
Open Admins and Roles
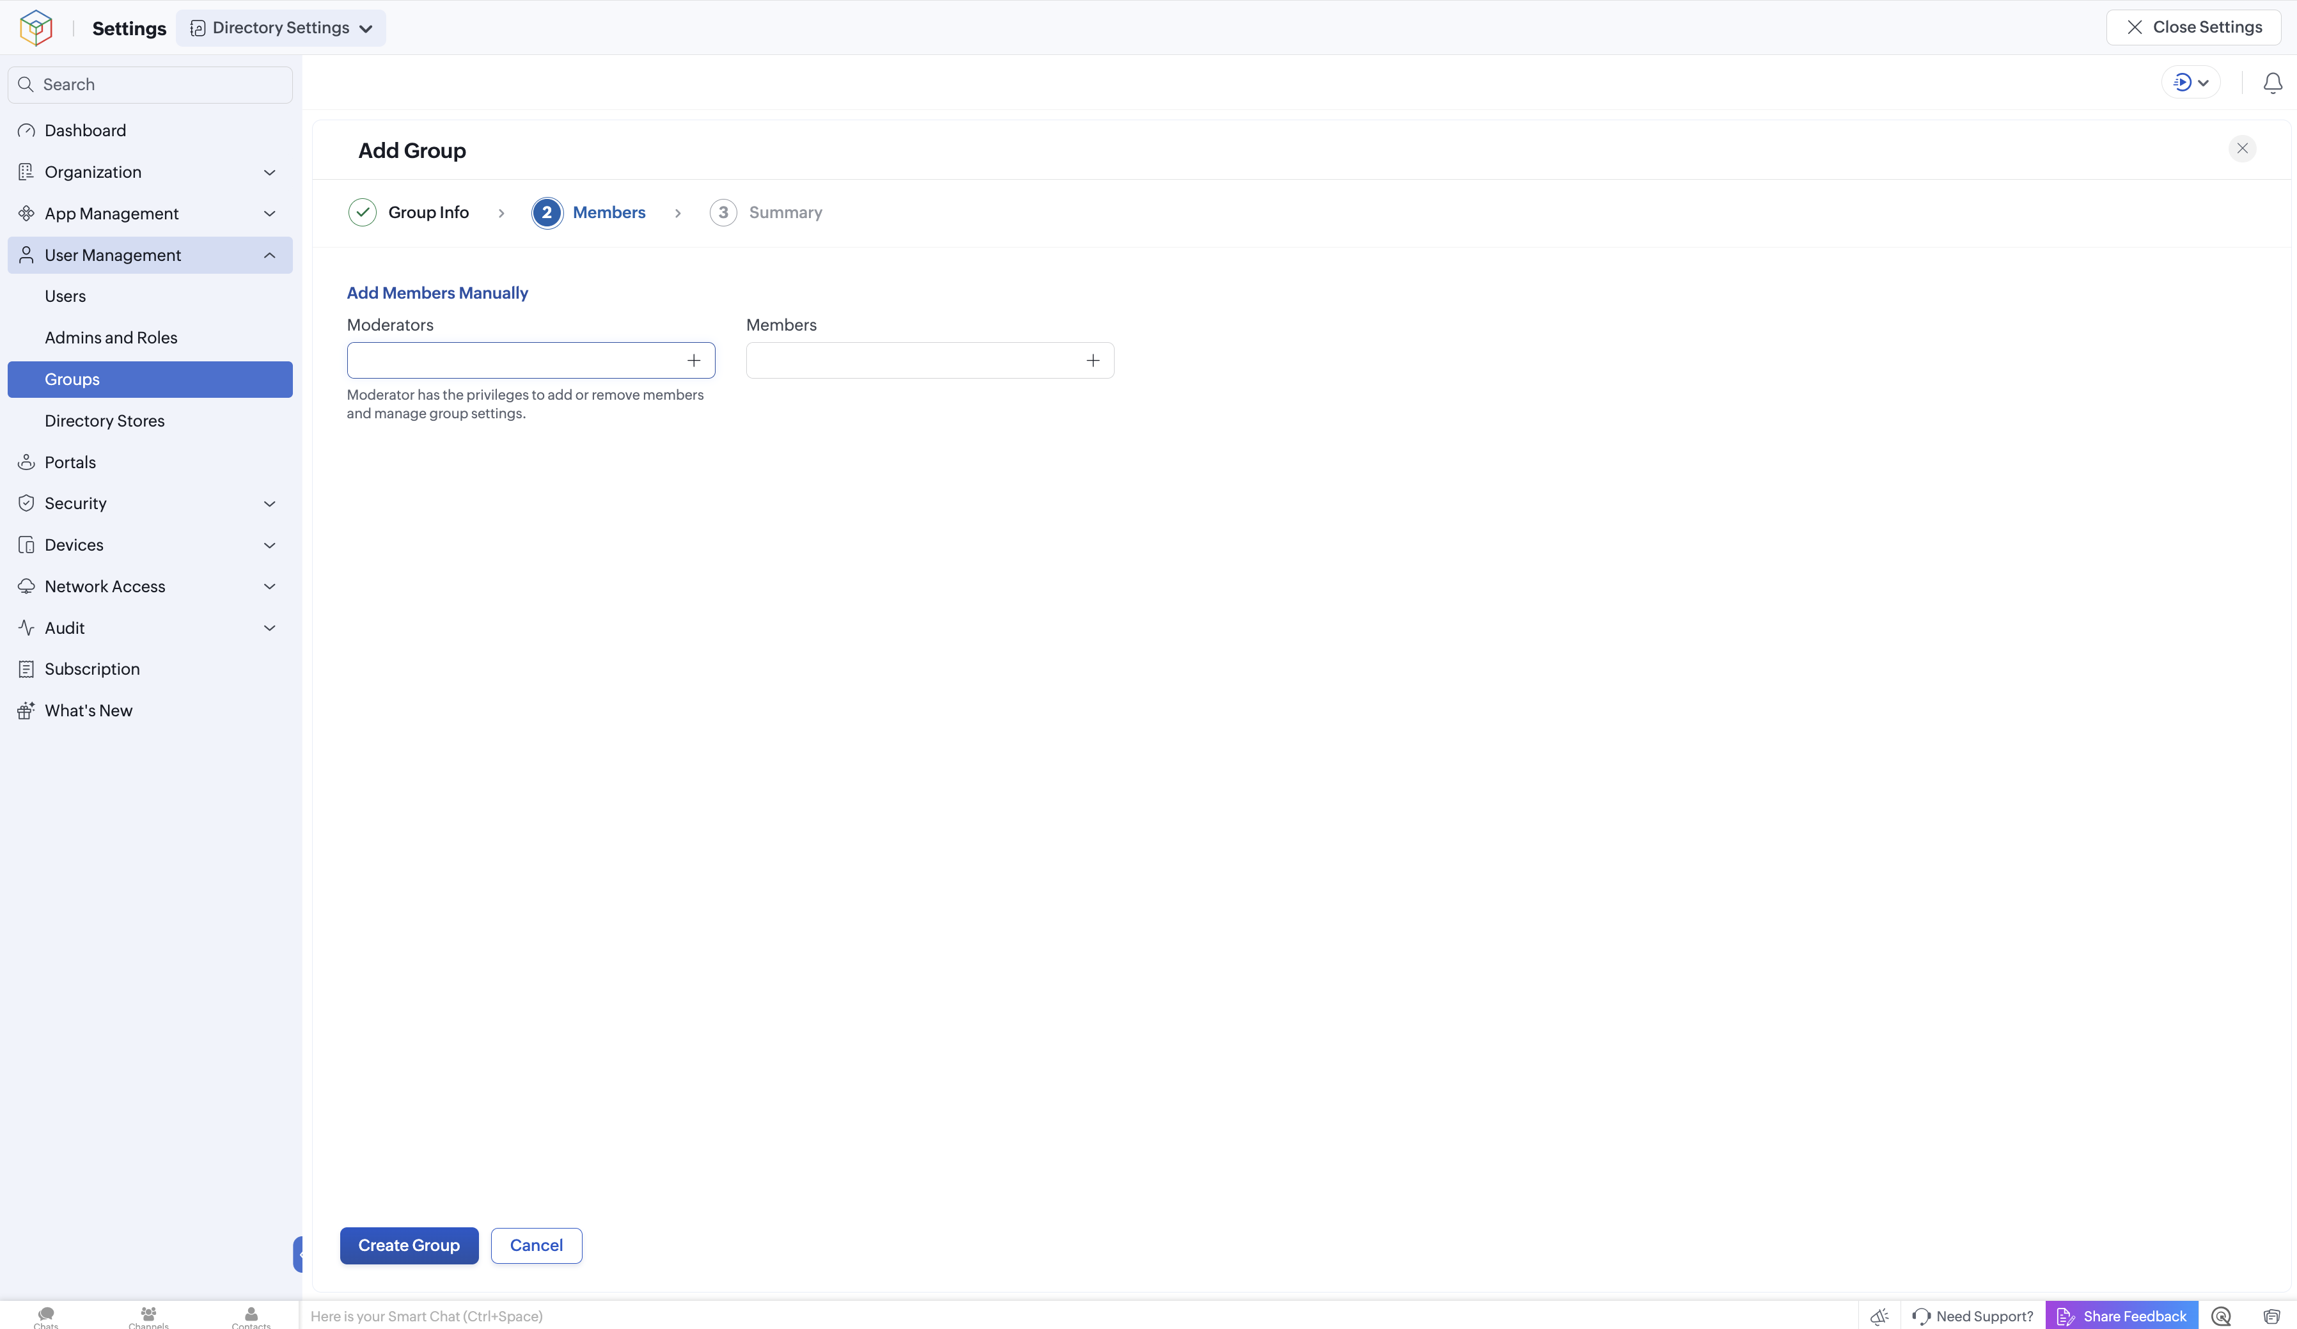pyautogui.click(x=150, y=338)
